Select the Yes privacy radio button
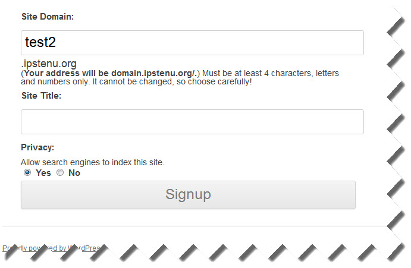Viewport: 411px width, 268px height. [x=27, y=173]
